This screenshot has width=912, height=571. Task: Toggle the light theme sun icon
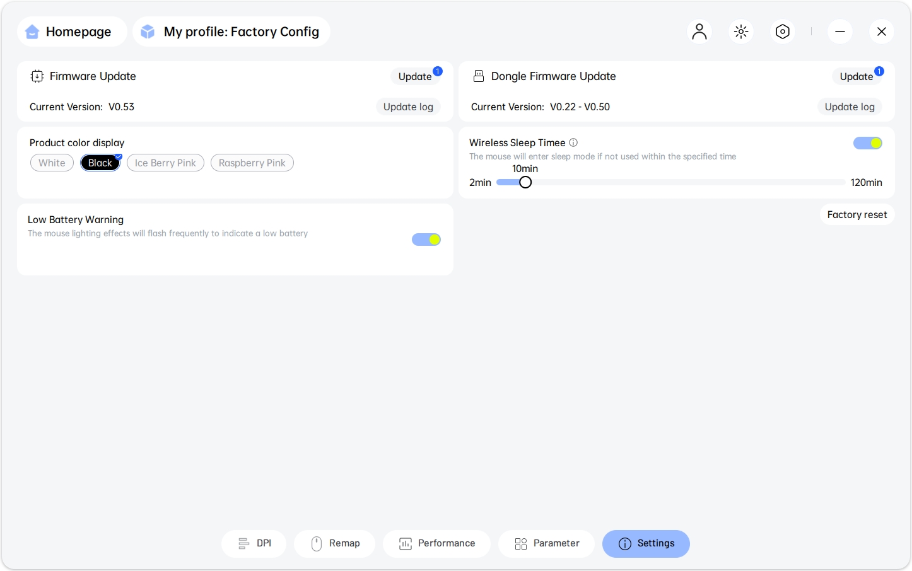[x=741, y=32]
